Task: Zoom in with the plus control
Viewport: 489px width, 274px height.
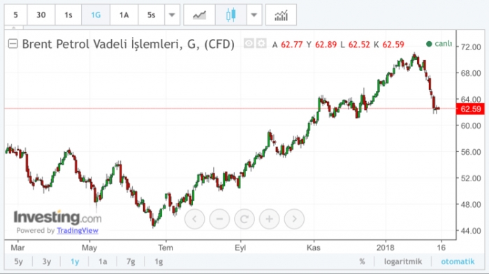Action: (270, 219)
